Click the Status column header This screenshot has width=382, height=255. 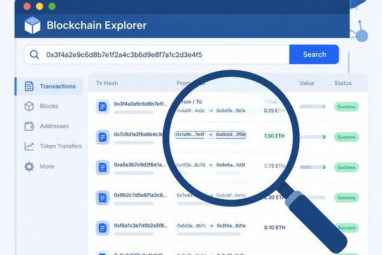(343, 84)
